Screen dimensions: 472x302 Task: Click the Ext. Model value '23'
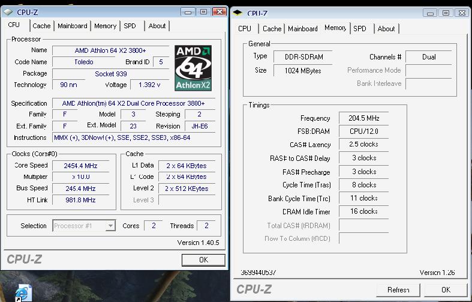(x=133, y=126)
